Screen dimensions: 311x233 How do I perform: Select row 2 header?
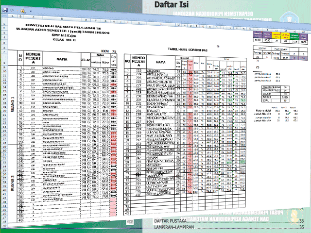4,28
